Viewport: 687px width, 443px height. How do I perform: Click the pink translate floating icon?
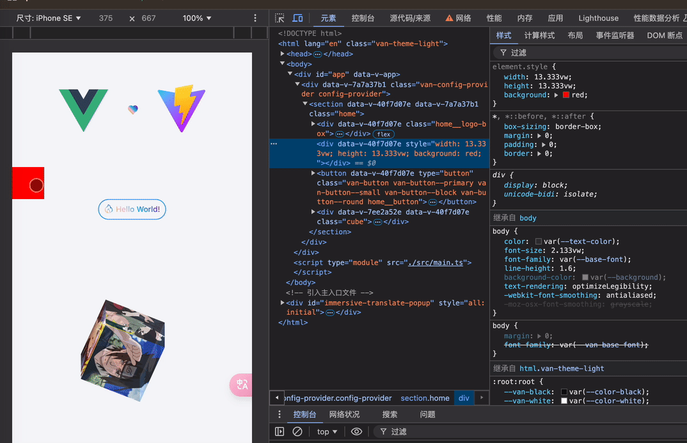(x=241, y=385)
